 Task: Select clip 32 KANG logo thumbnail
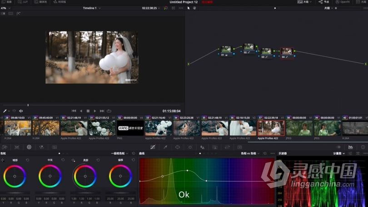point(130,128)
